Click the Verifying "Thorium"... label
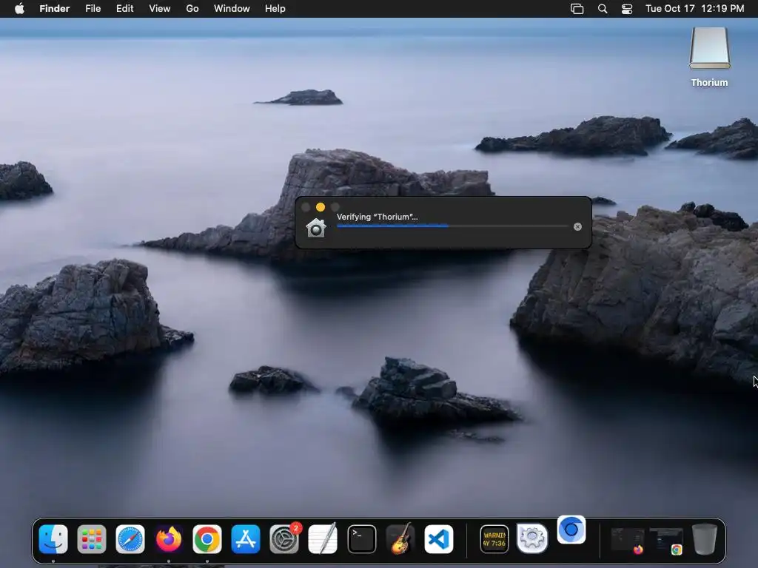 click(x=377, y=217)
